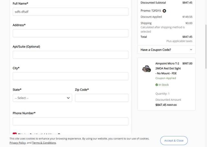Remove the T2FD15 promo code
Image resolution: width=207 pixels, height=147 pixels.
pyautogui.click(x=164, y=11)
